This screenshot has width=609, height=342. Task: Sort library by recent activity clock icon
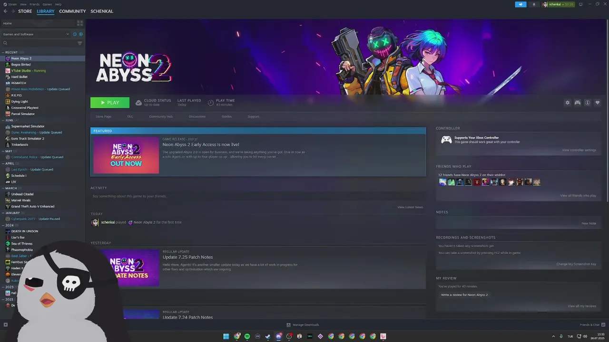click(75, 34)
